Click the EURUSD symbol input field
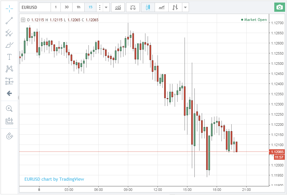 click(x=35, y=7)
